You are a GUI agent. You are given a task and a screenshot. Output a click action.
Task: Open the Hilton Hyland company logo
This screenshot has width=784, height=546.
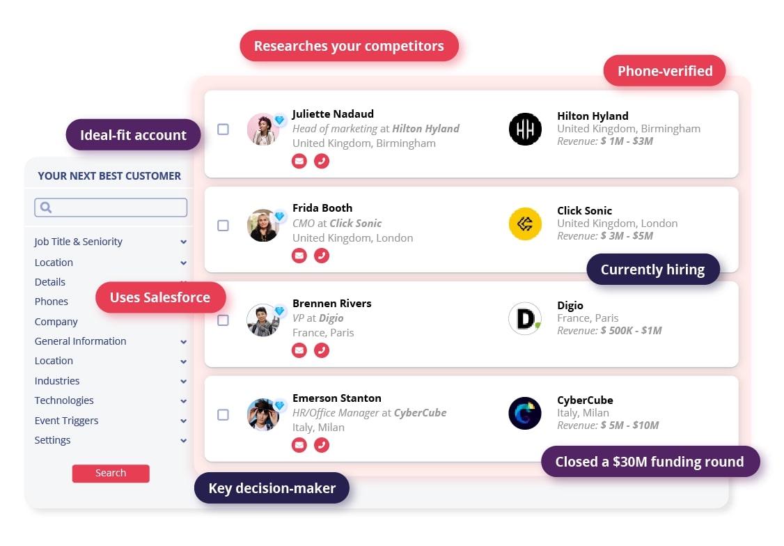pyautogui.click(x=525, y=129)
